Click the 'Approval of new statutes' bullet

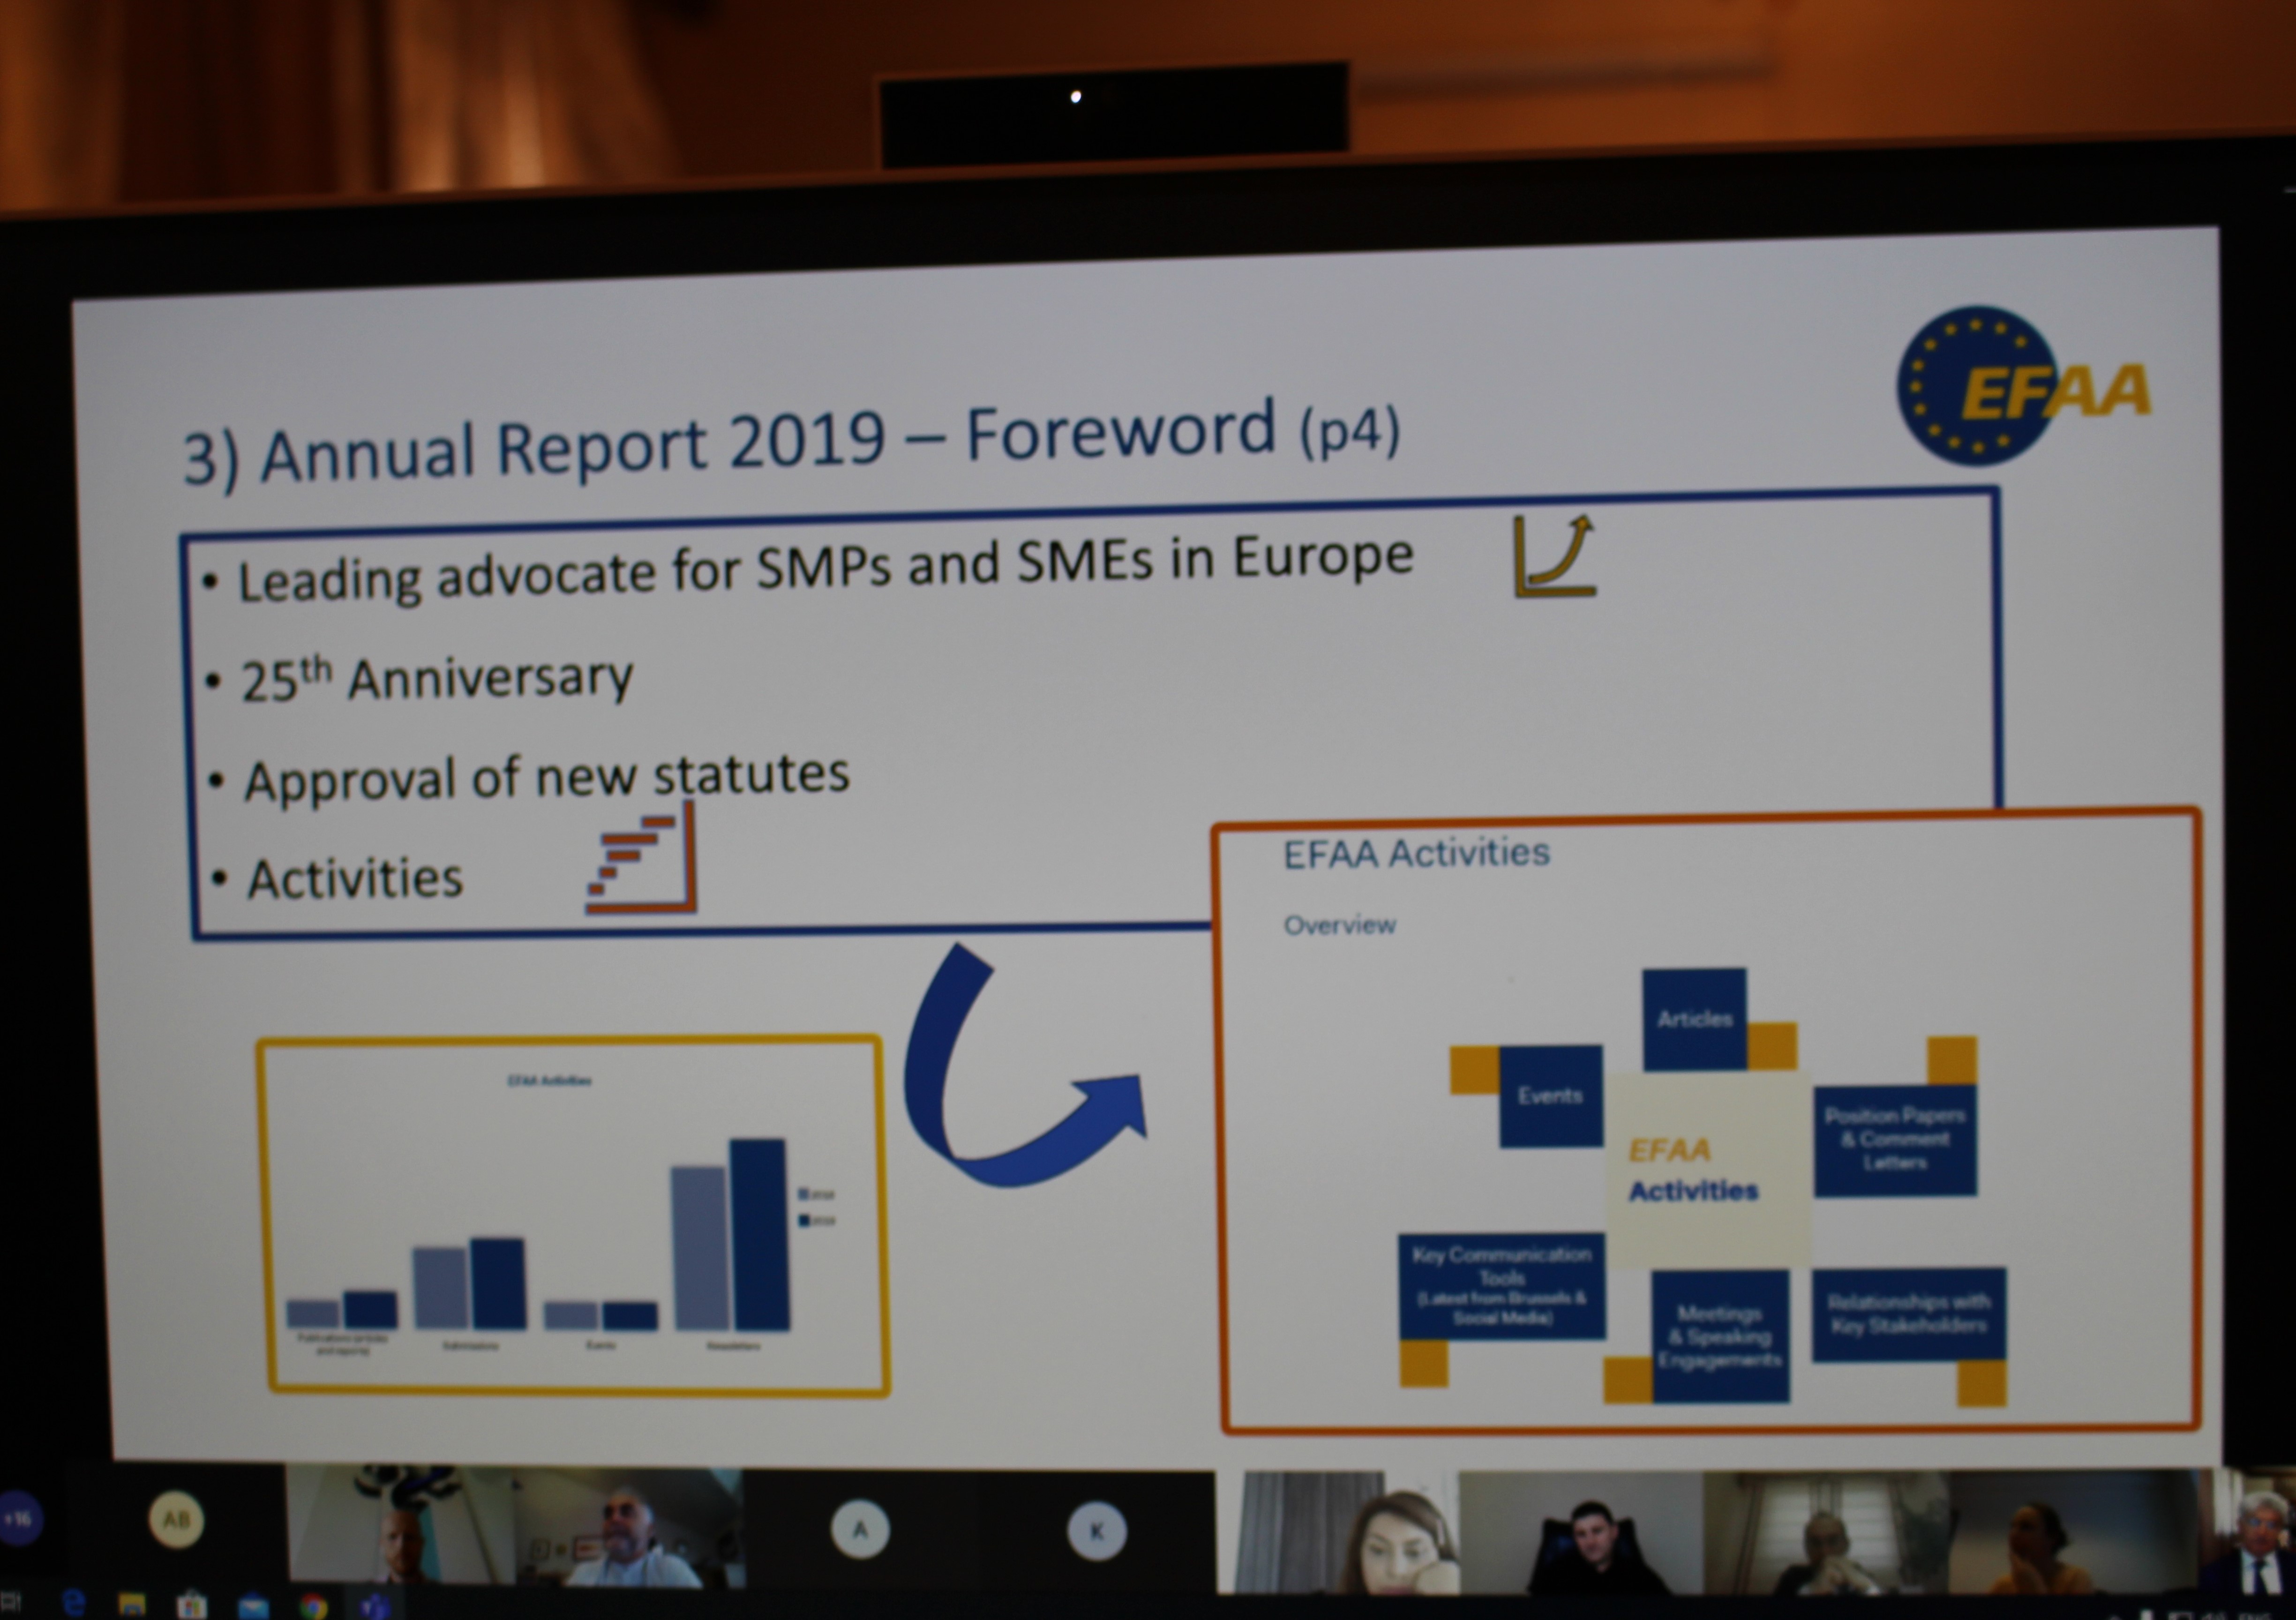546,777
